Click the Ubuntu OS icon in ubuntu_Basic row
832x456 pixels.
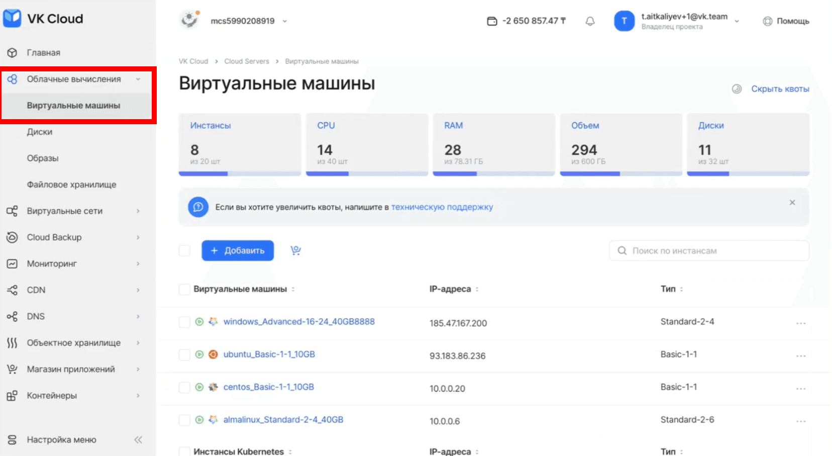coord(213,354)
